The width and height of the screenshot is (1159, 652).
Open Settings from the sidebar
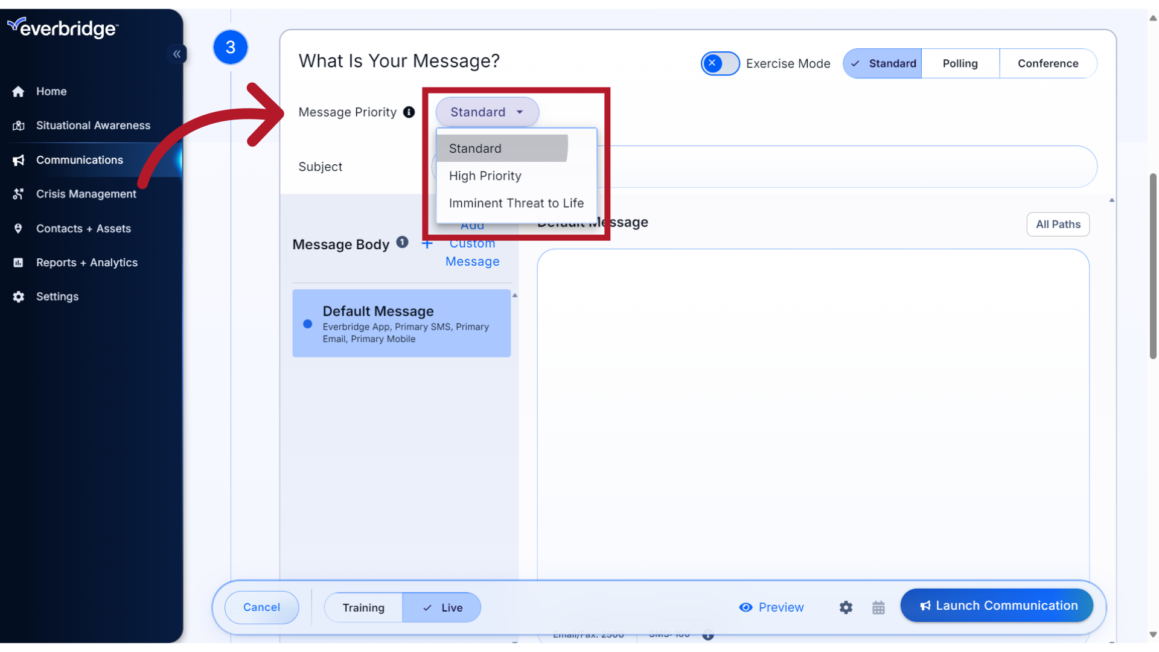pyautogui.click(x=57, y=296)
